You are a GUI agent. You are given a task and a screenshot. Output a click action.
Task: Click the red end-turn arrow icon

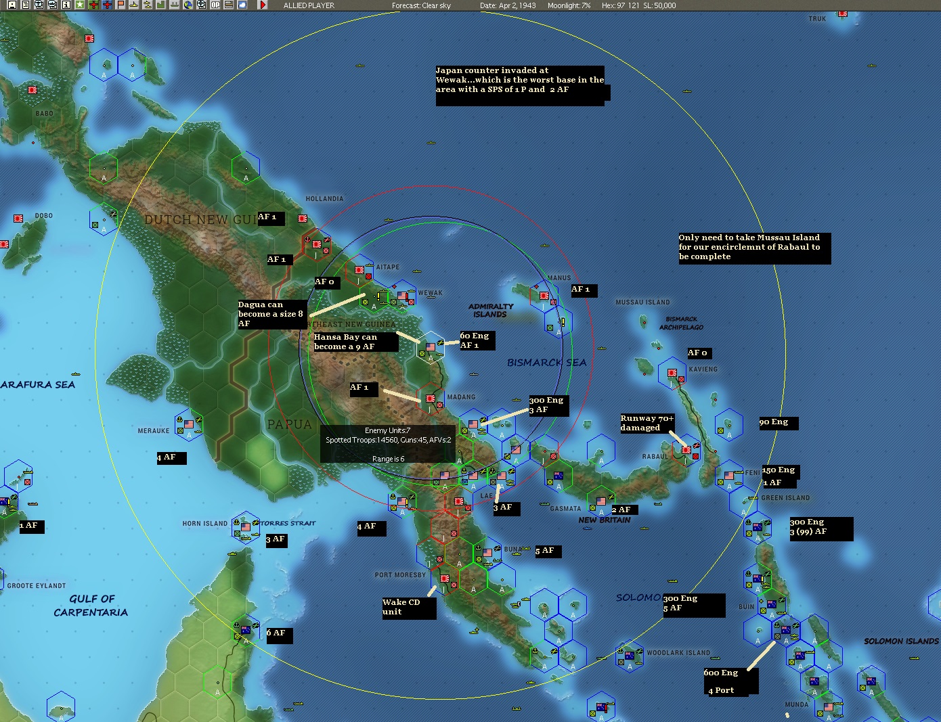(x=263, y=5)
